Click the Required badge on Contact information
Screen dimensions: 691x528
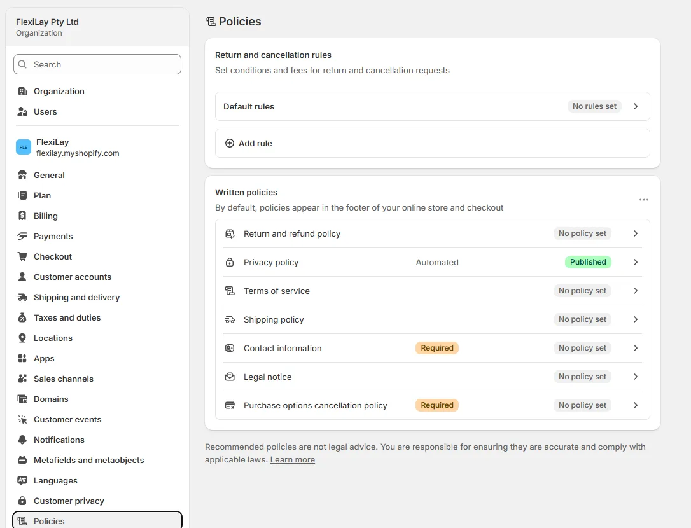click(x=436, y=348)
